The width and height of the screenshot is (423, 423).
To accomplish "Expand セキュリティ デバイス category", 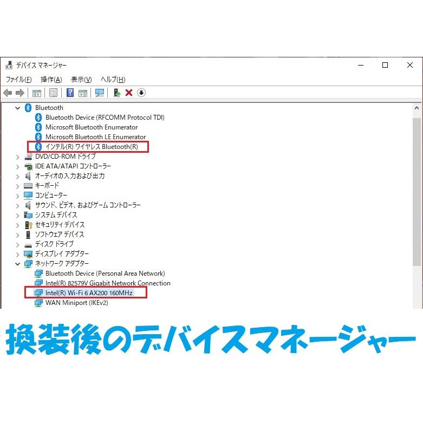I will click(18, 225).
